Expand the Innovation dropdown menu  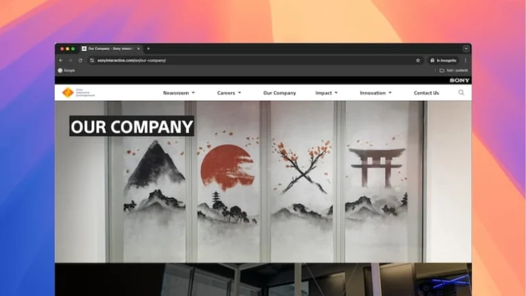(376, 93)
